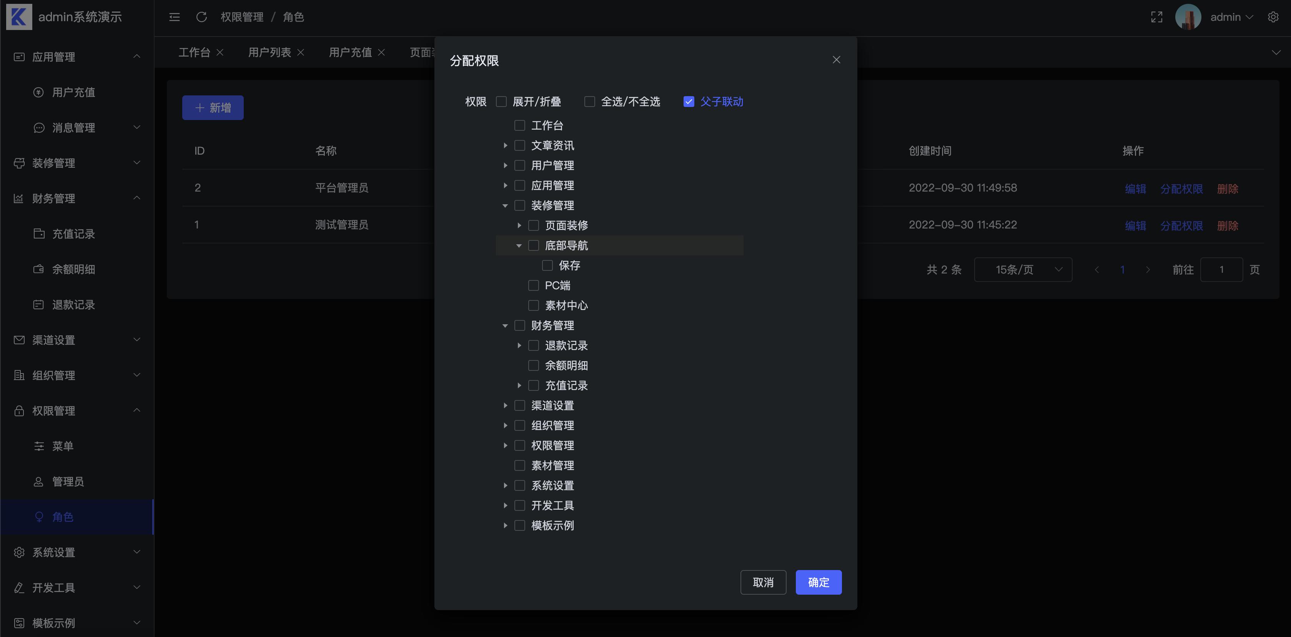Open the 15条/页 page size dropdown
Screen dimensions: 1291x637
point(1023,269)
